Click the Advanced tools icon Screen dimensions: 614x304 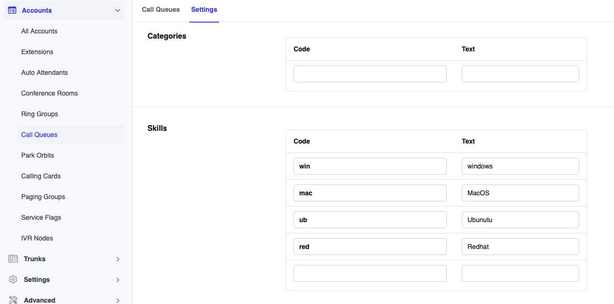[13, 300]
